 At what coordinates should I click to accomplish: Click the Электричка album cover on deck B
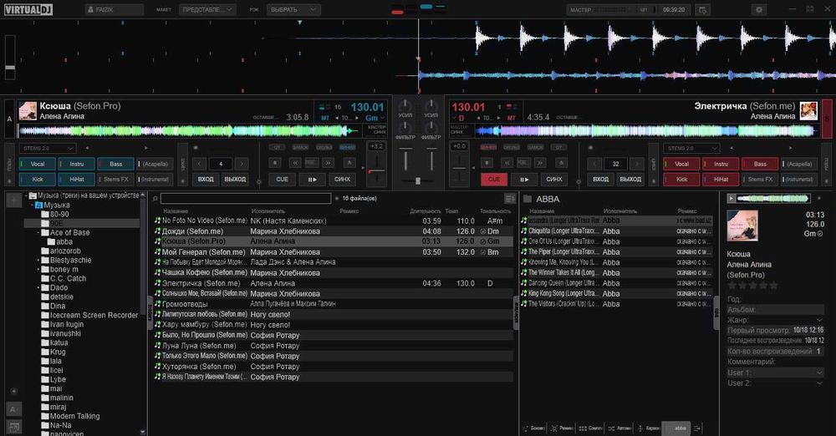pos(808,110)
